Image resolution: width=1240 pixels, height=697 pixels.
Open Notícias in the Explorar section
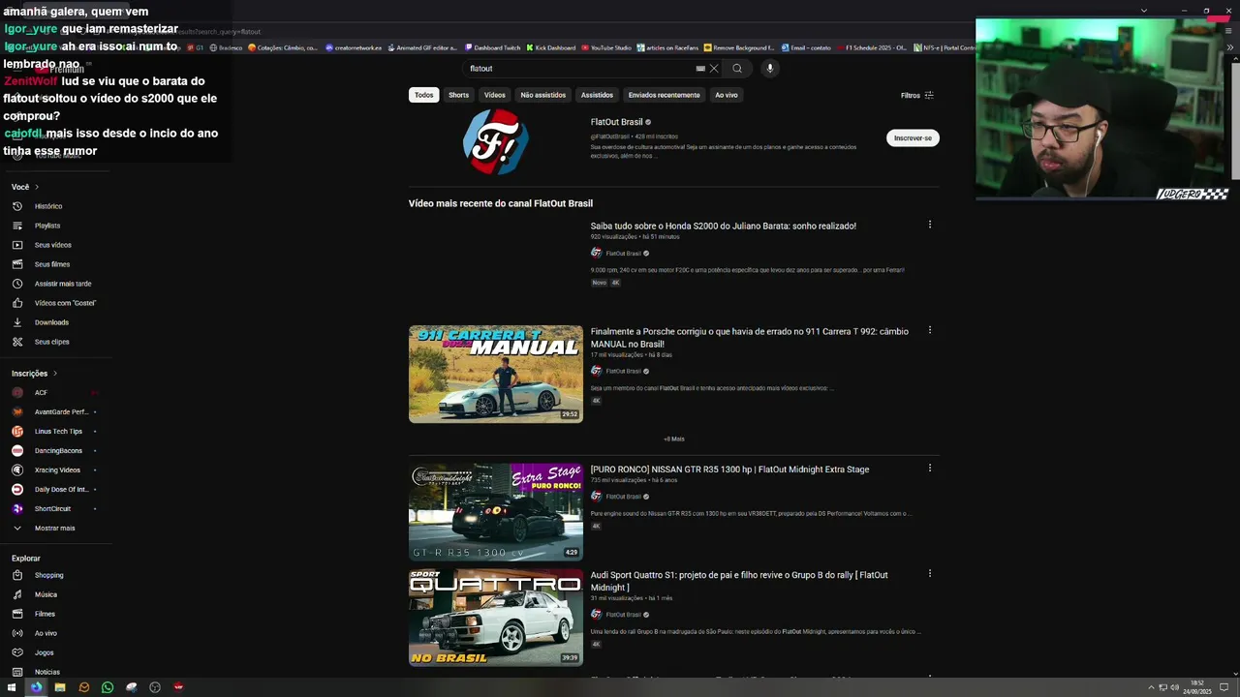pyautogui.click(x=46, y=672)
